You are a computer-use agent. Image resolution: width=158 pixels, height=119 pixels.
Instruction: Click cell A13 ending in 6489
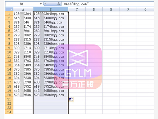pos(23,65)
